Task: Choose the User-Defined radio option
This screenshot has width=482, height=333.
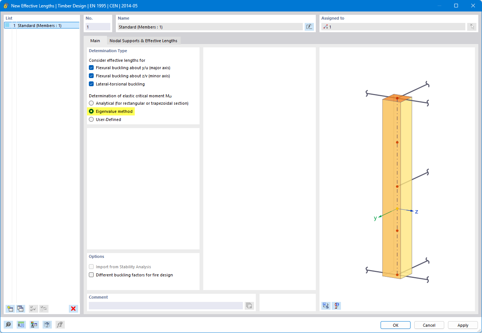Action: (x=91, y=120)
